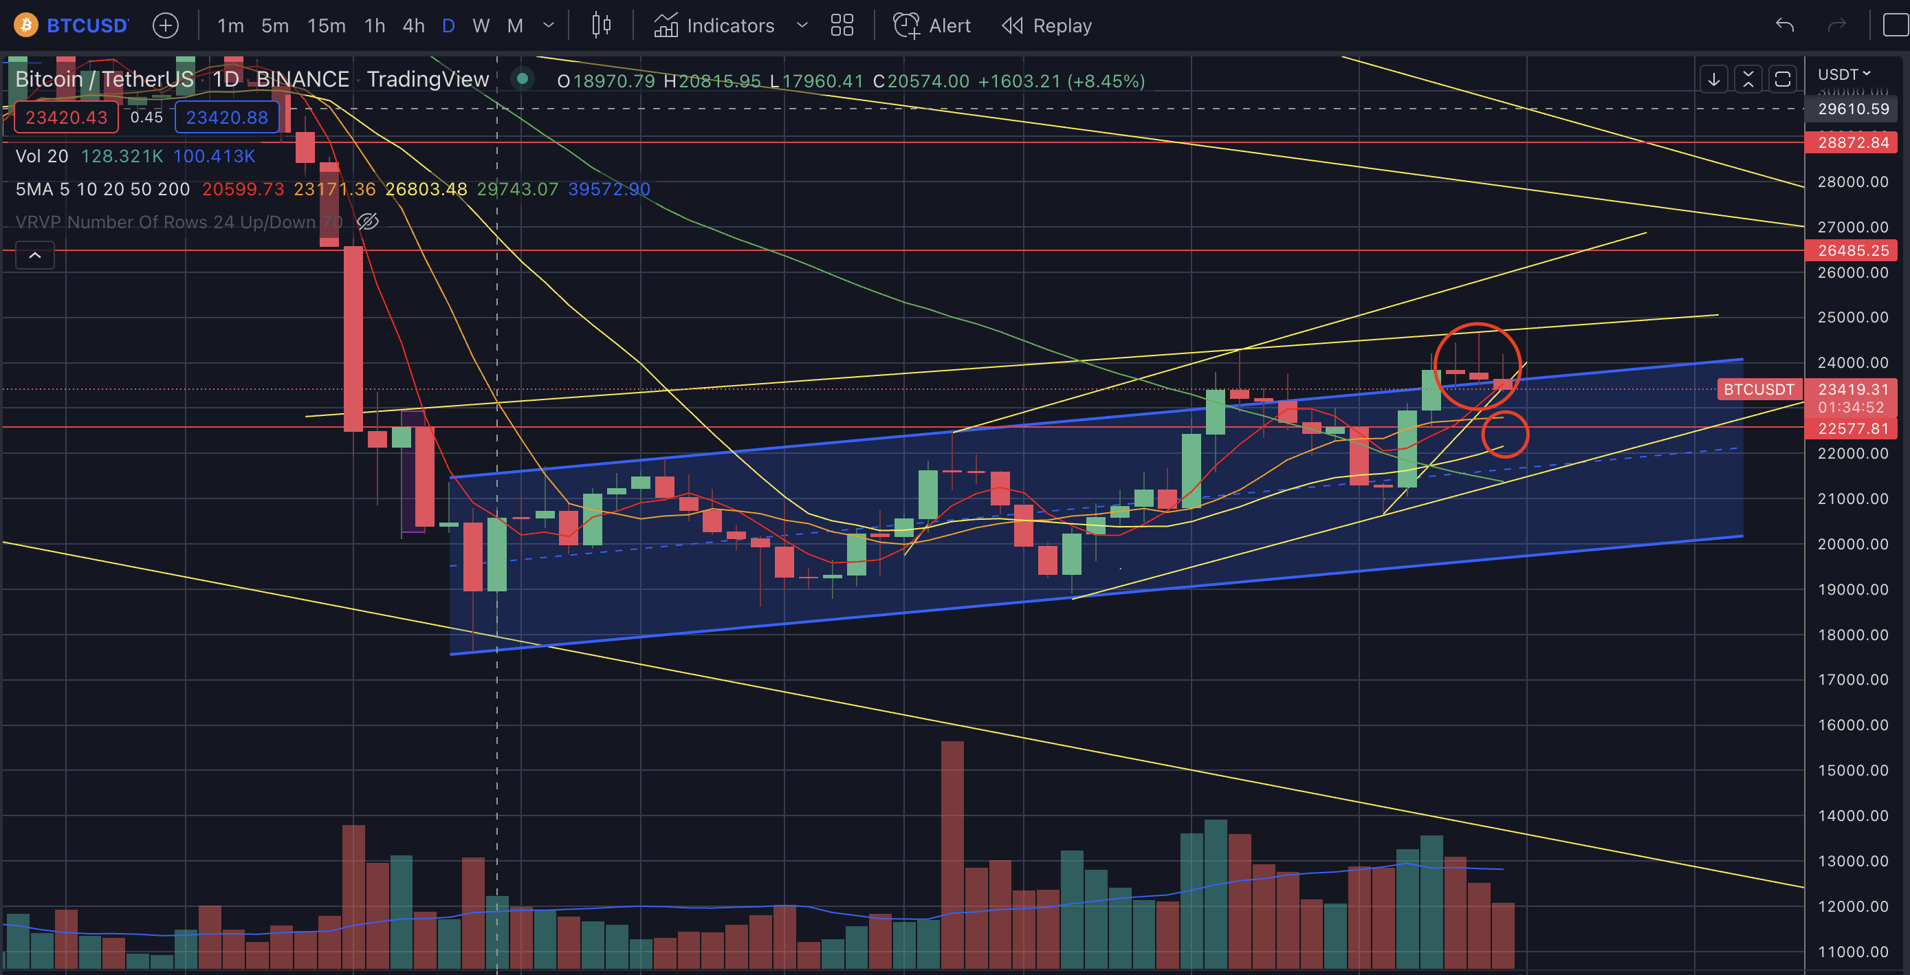Open the layout grid templates icon
Image resolution: width=1910 pixels, height=975 pixels.
842,26
